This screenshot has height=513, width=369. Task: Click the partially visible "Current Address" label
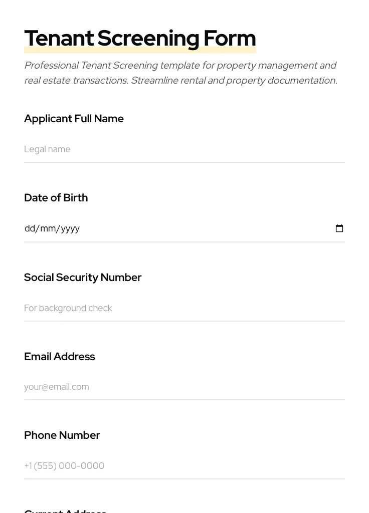click(65, 510)
